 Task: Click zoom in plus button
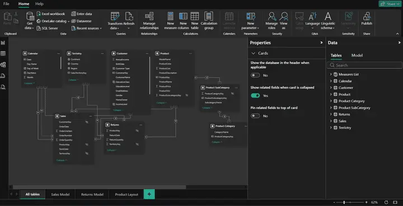(366, 203)
